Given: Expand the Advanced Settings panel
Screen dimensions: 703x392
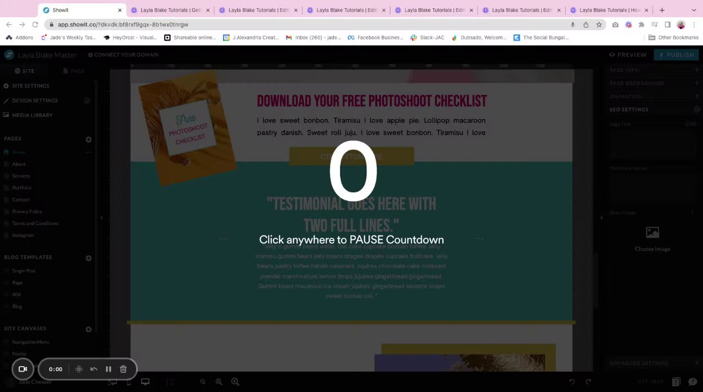Looking at the screenshot, I should (x=654, y=363).
